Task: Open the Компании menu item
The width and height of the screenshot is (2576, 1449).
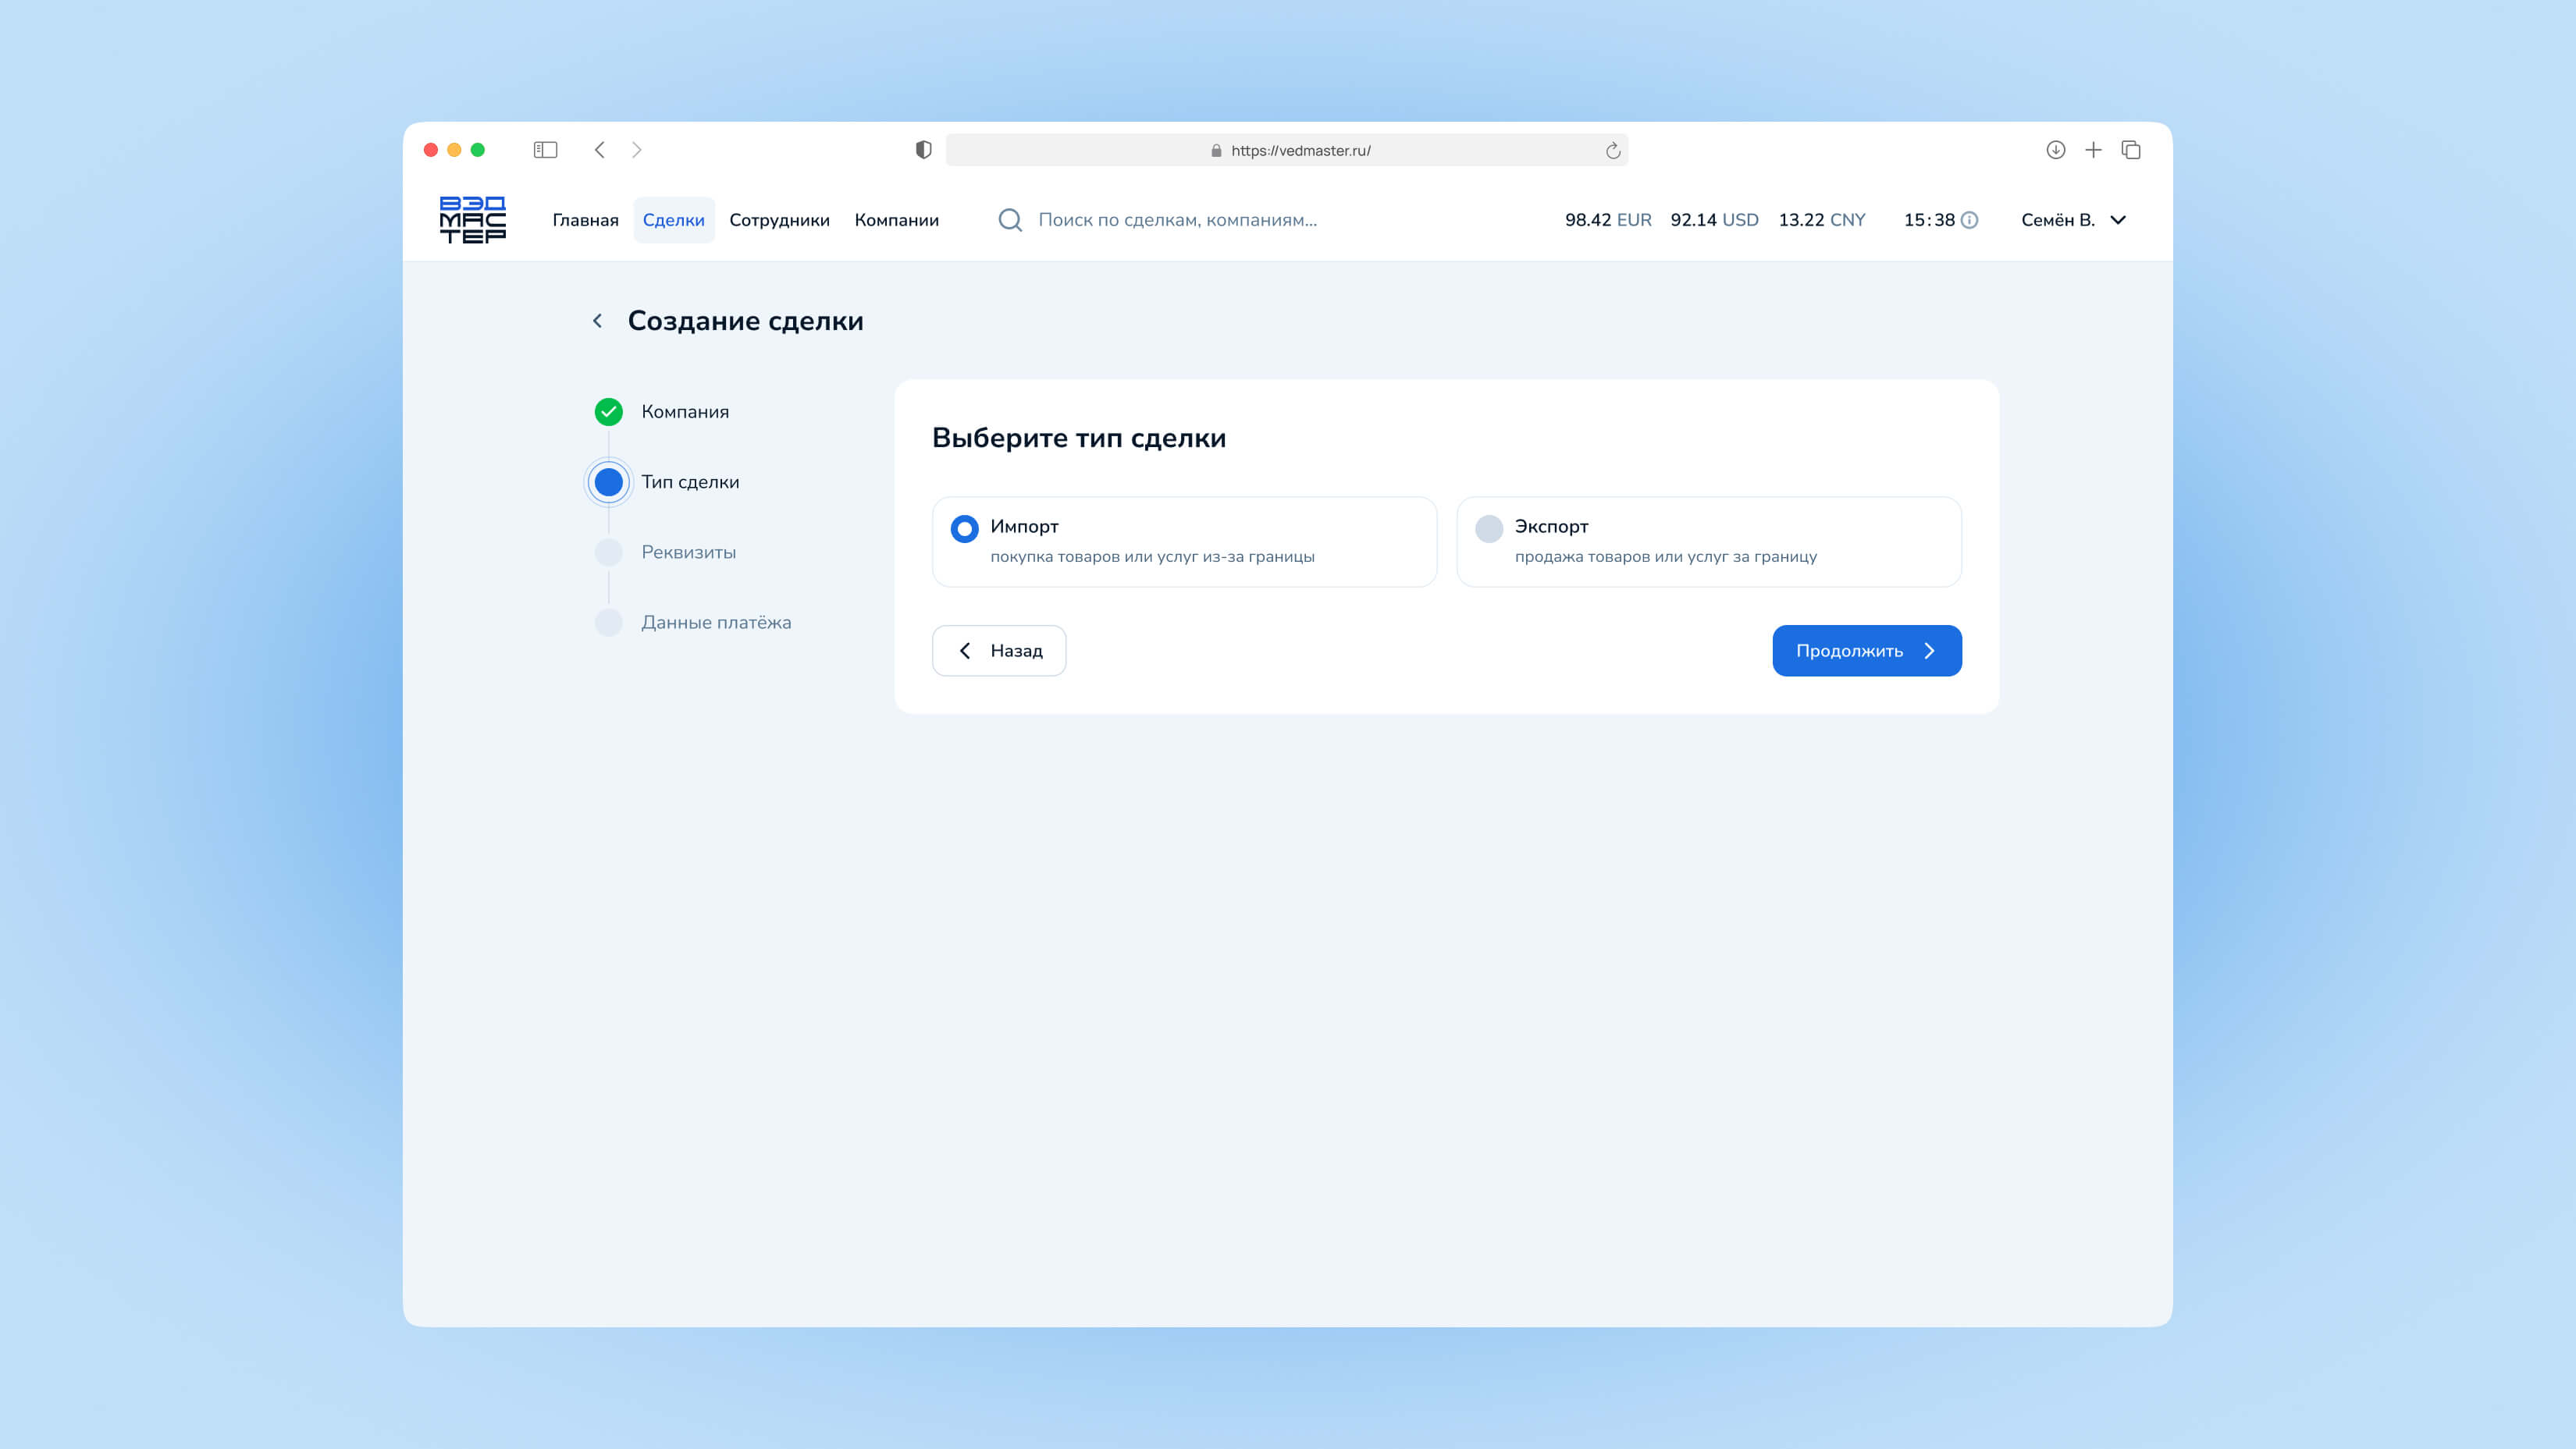Action: (x=896, y=220)
